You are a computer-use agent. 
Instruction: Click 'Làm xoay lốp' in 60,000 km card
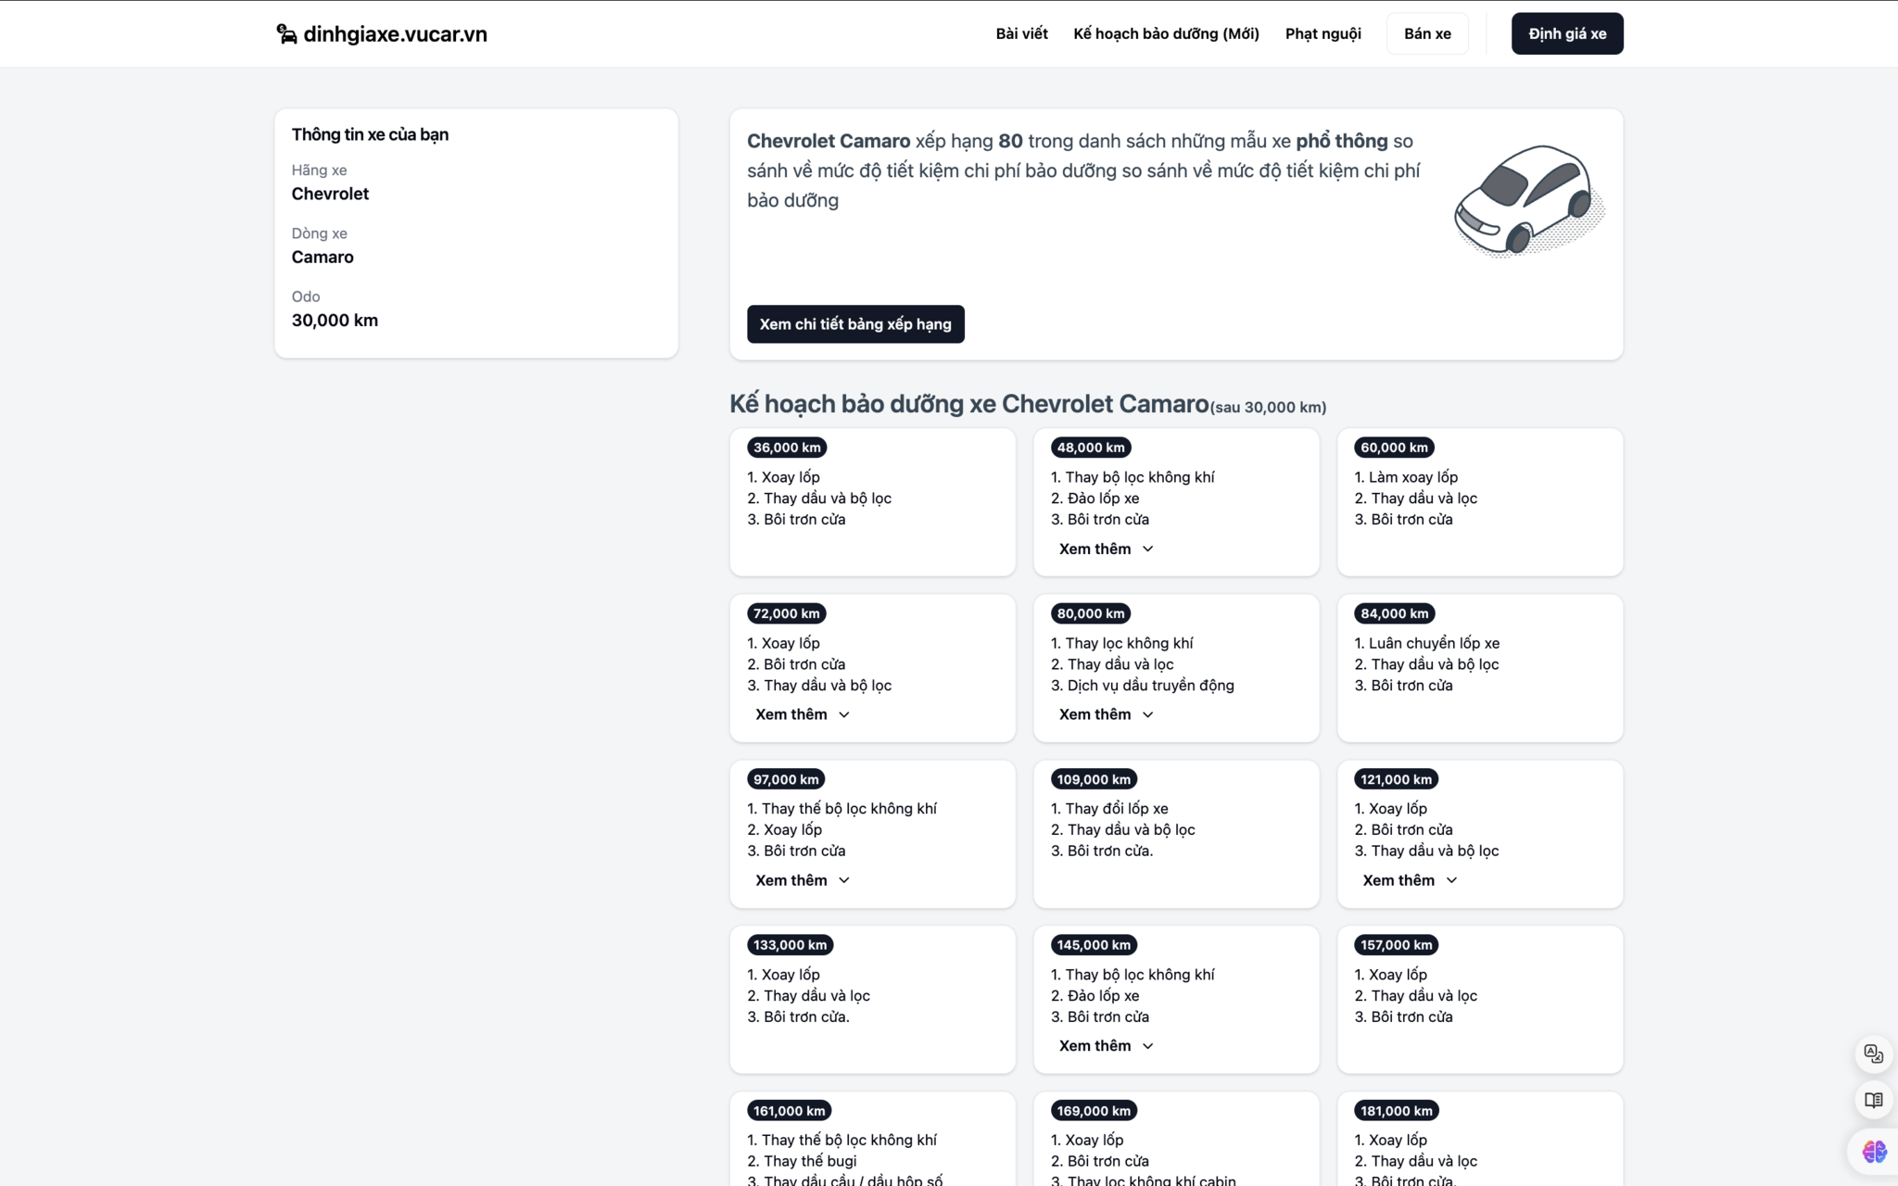coord(1412,477)
